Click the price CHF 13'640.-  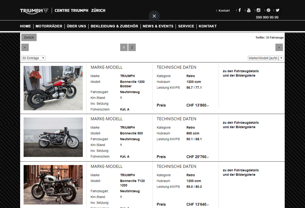tap(197, 204)
